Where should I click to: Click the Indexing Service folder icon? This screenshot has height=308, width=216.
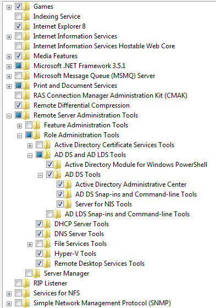(x=26, y=16)
